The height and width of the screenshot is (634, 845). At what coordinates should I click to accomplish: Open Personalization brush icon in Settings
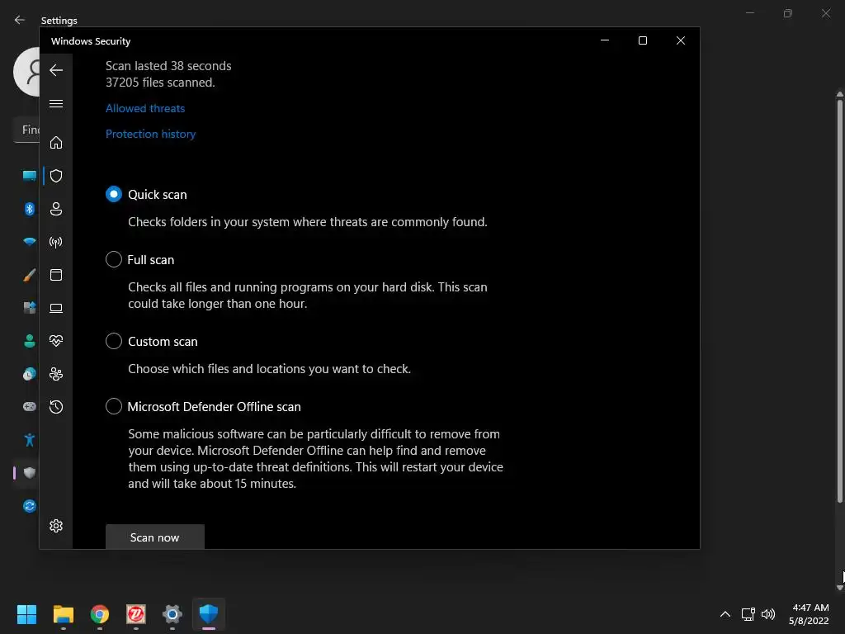coord(29,275)
